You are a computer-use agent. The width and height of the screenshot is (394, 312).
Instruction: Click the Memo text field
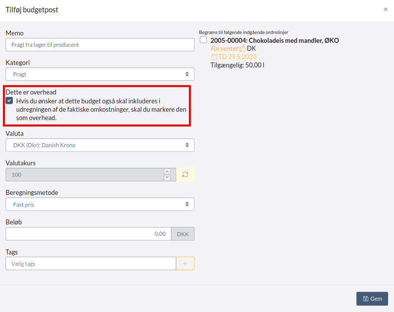[100, 45]
